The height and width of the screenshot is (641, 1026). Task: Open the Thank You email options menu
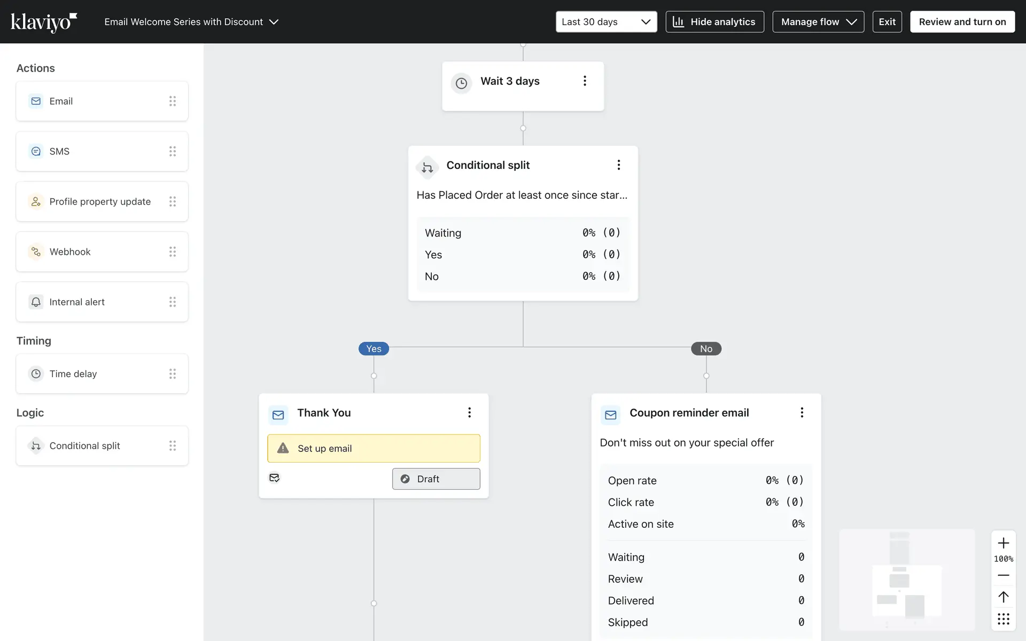click(469, 412)
